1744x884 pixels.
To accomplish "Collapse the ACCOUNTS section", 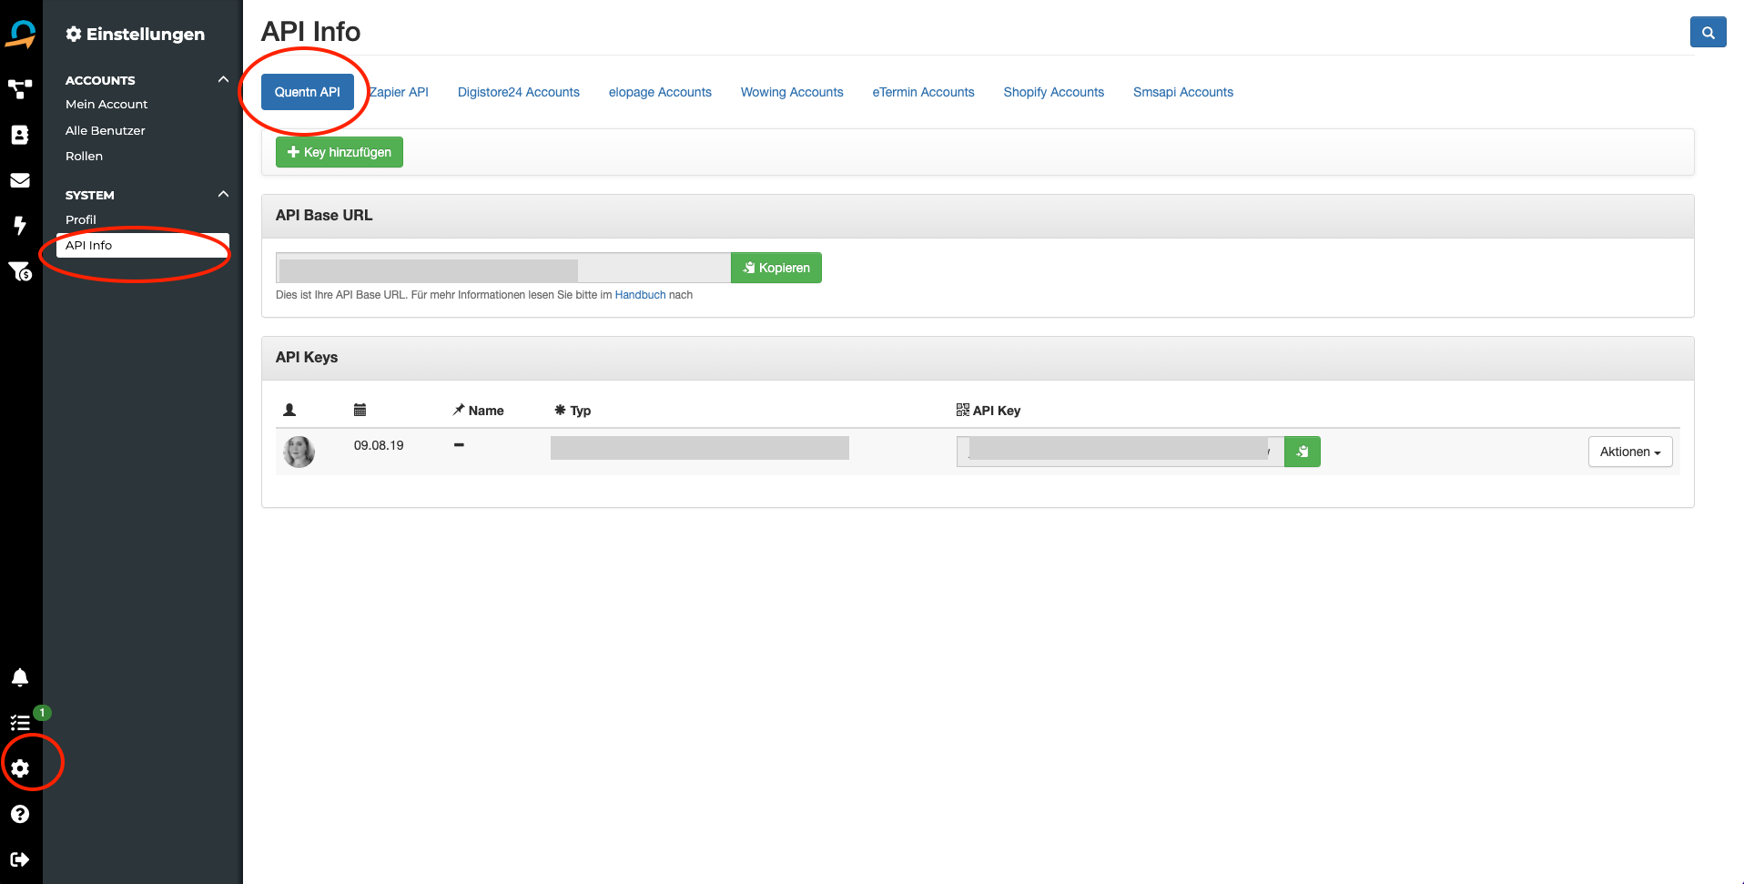I will click(x=223, y=79).
